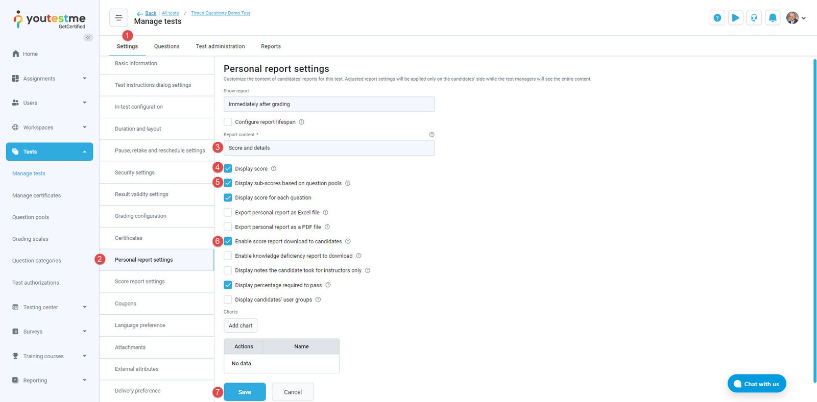Click the Save button
Screen dimensions: 817x402
245,392
